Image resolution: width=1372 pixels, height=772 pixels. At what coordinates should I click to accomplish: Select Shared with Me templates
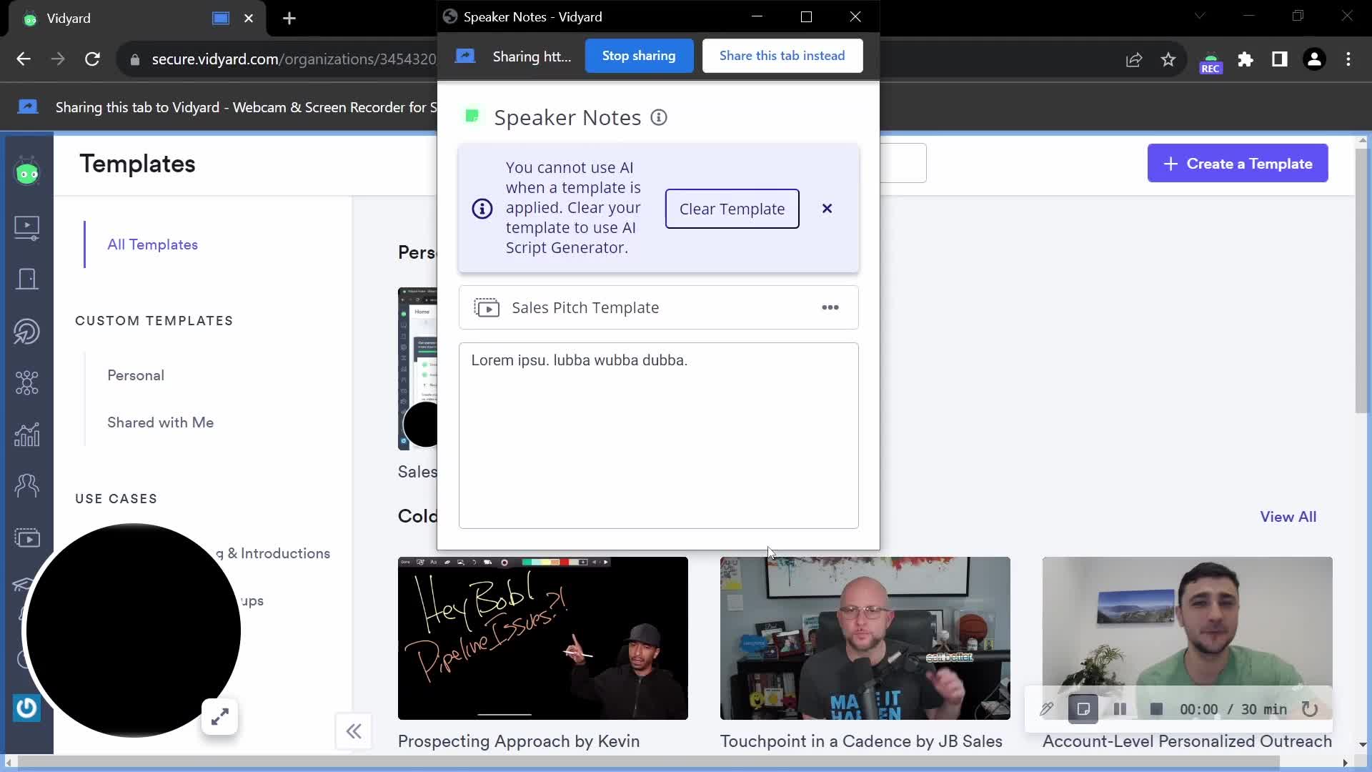coord(160,422)
